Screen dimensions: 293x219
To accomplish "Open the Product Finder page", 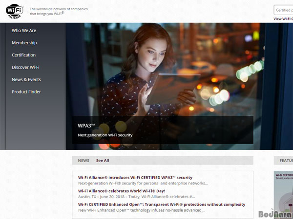I will tap(26, 92).
